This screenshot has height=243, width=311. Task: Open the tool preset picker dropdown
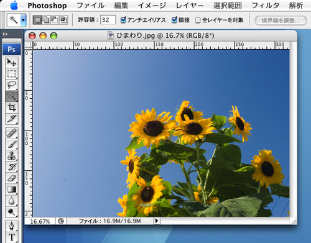pos(23,20)
